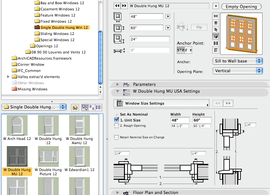
Task: Go to next library part arrow
Action: 124,6
